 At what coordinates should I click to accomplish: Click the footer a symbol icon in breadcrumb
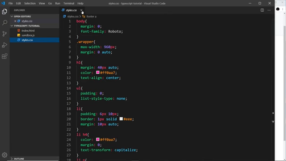tap(84, 17)
